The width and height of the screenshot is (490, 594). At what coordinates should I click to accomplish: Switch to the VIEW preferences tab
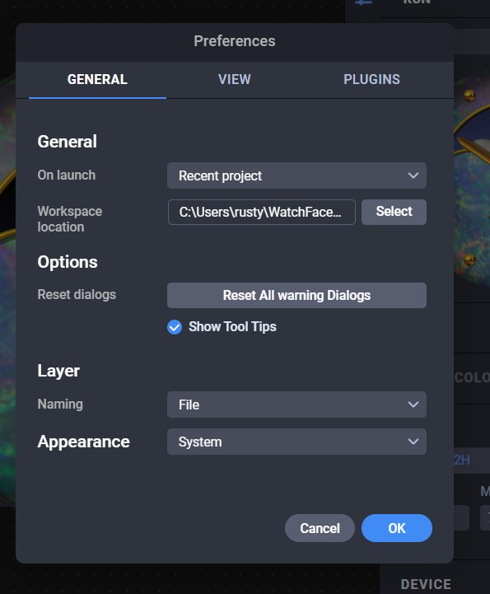click(x=235, y=80)
